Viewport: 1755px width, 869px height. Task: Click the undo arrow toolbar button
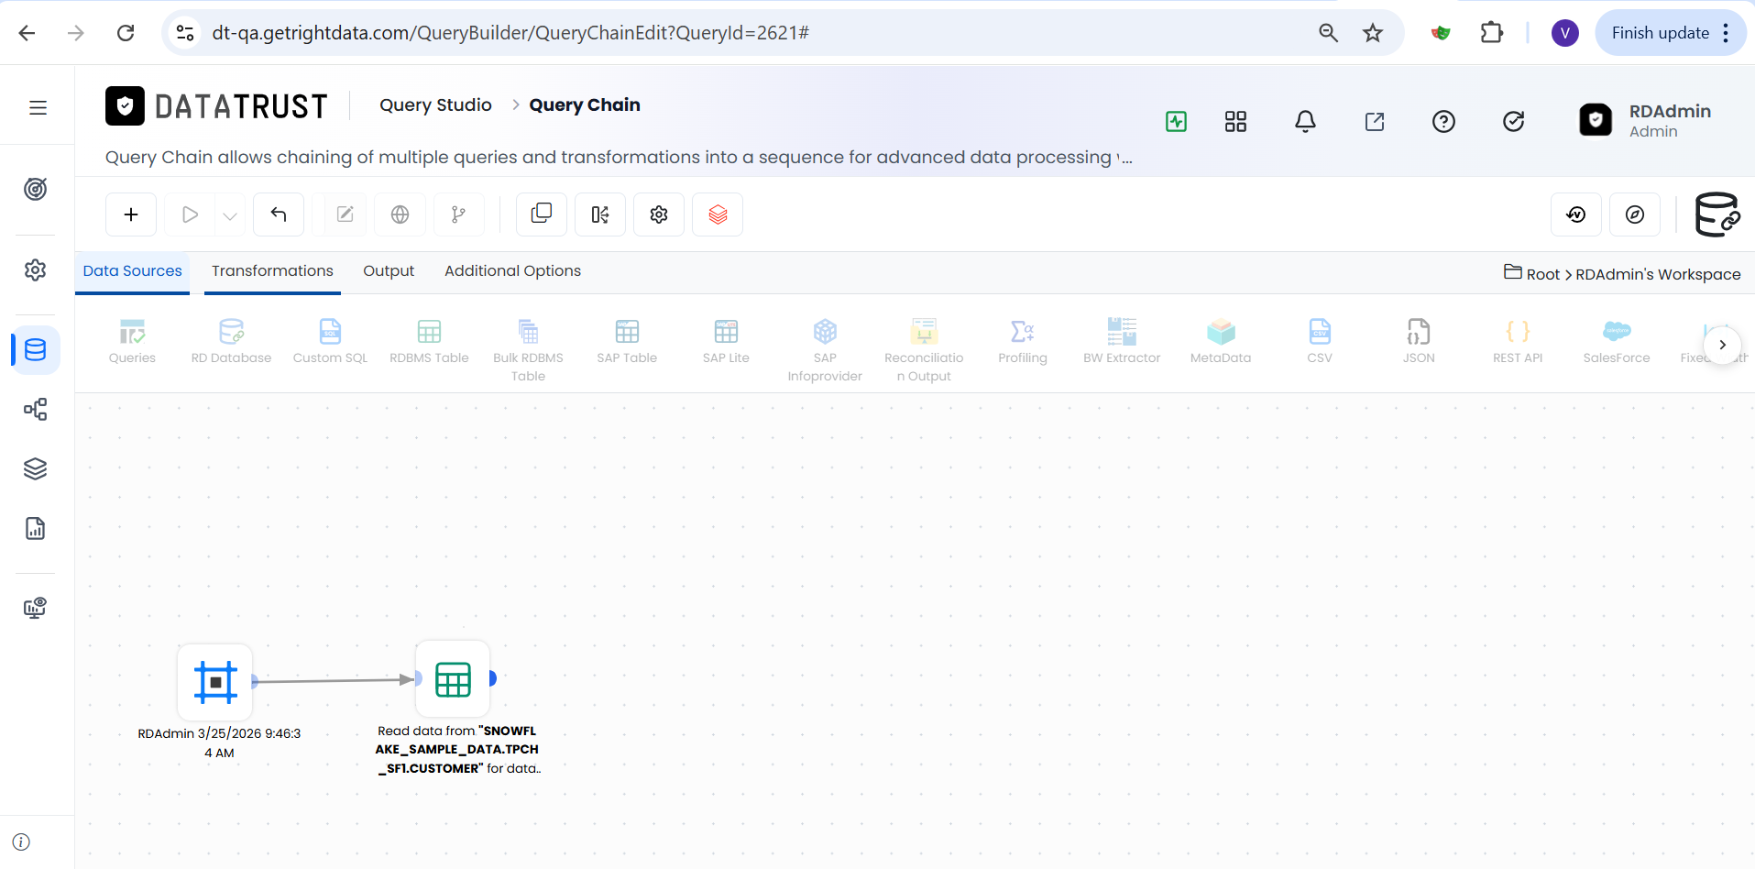pyautogui.click(x=279, y=214)
